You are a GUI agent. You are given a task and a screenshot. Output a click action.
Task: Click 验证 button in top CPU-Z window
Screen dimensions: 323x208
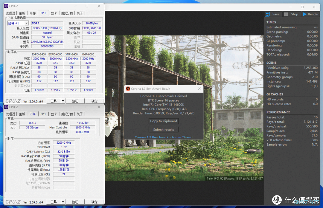(x=75, y=101)
